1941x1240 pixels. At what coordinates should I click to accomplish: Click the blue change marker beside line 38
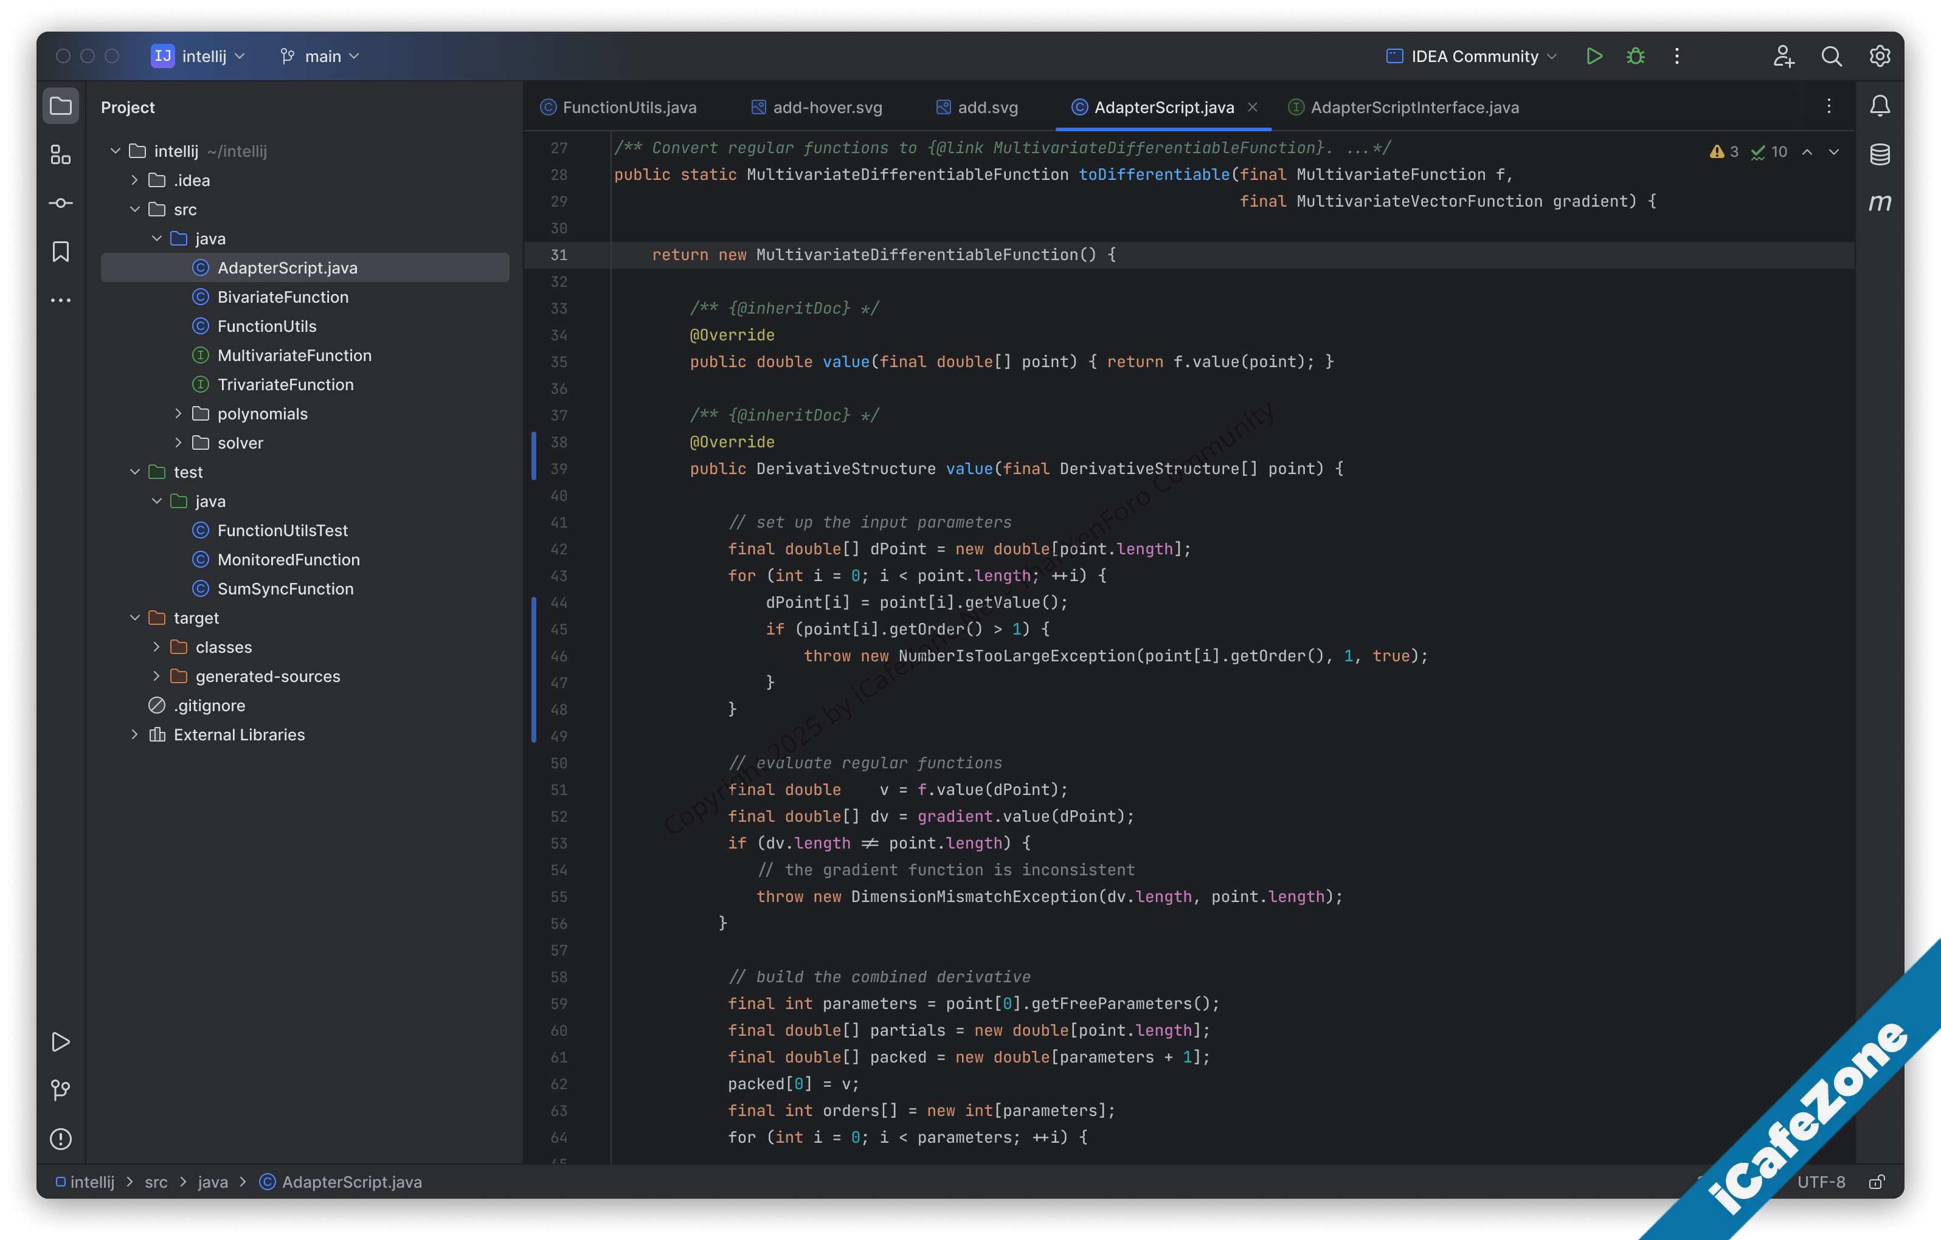point(534,455)
